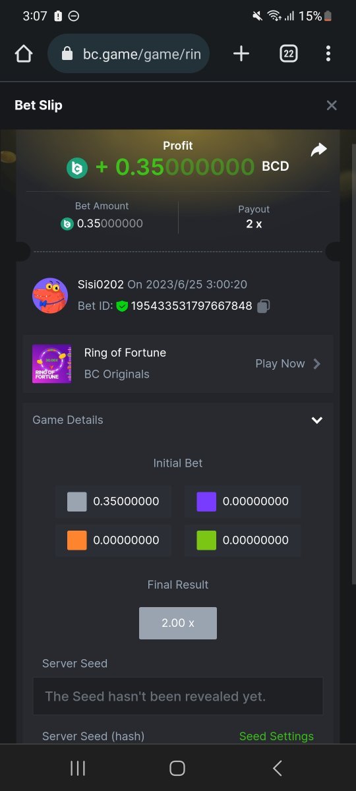The image size is (356, 791).
Task: Open the browser three-dot menu
Action: click(x=328, y=53)
